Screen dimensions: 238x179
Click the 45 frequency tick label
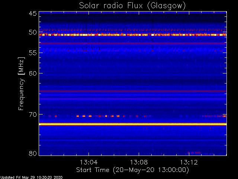click(x=33, y=13)
